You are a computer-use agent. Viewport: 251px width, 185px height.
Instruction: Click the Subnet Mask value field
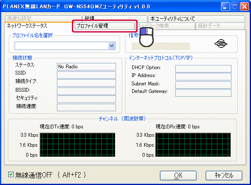203,85
